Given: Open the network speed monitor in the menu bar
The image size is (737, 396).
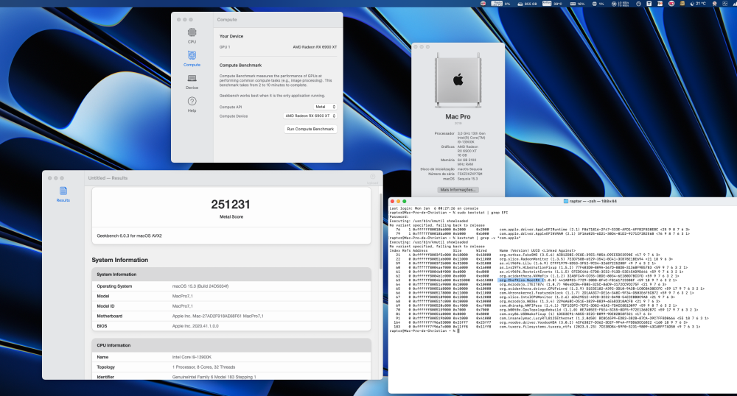Looking at the screenshot, I should [x=621, y=3].
